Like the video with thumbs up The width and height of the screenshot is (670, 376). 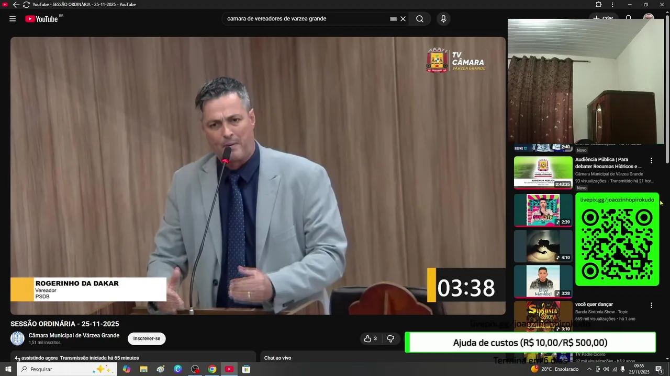(x=371, y=339)
